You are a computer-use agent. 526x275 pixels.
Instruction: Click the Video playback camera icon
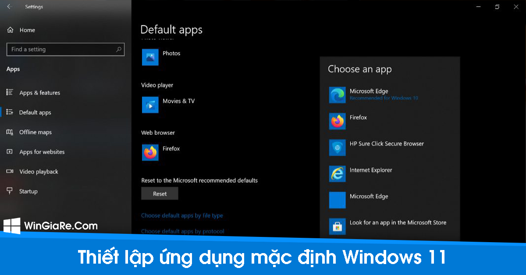[10, 171]
